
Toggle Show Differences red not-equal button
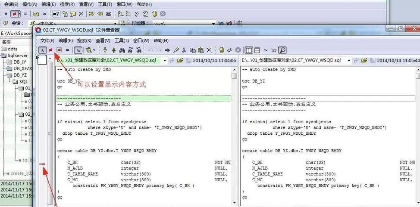pyautogui.click(x=50, y=50)
